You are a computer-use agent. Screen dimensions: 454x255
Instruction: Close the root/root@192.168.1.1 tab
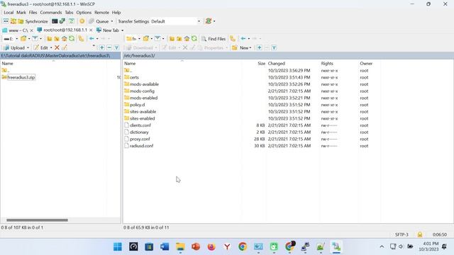(91, 30)
